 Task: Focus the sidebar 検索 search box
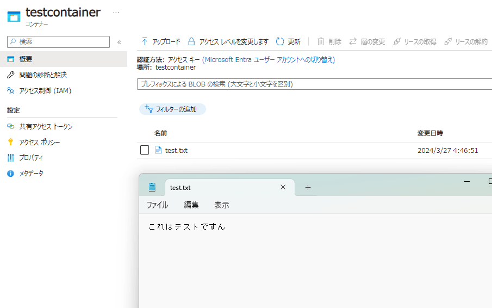[x=58, y=42]
